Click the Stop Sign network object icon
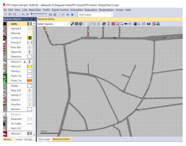 (x=4, y=47)
